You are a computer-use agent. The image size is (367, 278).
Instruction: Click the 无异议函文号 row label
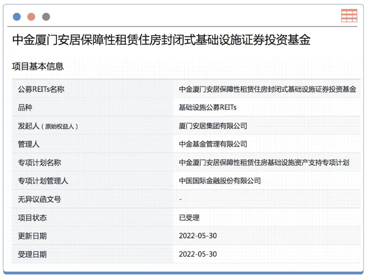coord(39,199)
